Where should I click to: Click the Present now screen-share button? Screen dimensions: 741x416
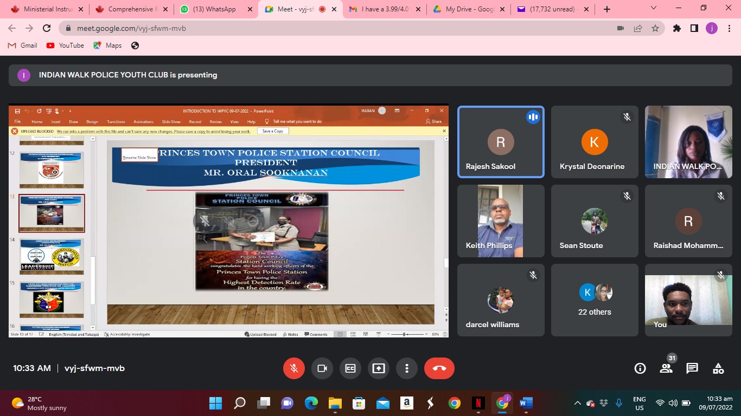click(x=379, y=368)
